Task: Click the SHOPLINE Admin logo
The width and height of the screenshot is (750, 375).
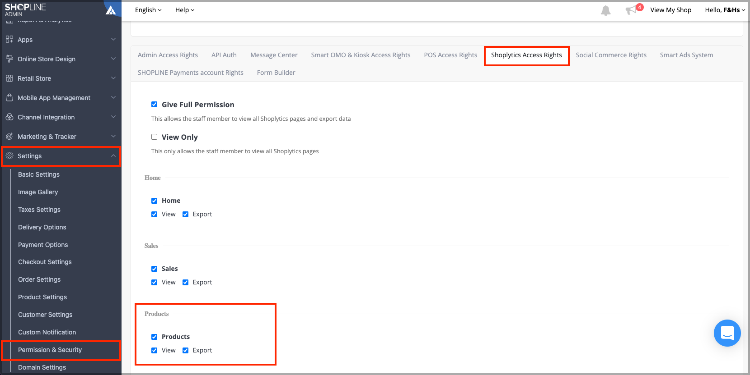Action: [x=25, y=9]
